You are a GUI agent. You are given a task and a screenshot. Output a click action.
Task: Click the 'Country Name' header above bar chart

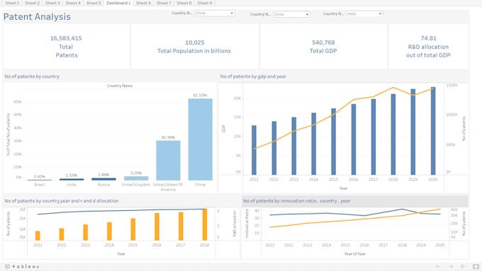pos(120,86)
